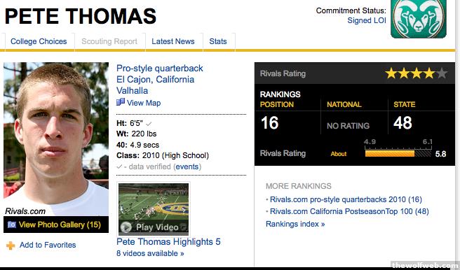
Task: Click the play circle on video thumbnail
Action: coord(126,227)
